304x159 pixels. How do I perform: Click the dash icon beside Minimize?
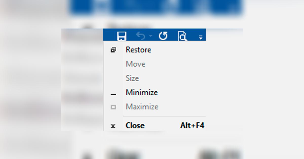pyautogui.click(x=113, y=94)
